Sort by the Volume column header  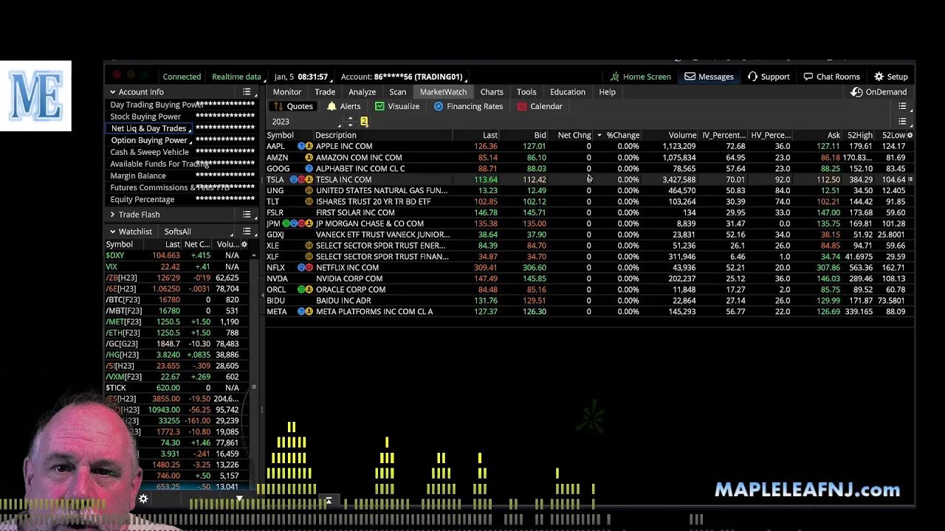(x=682, y=135)
